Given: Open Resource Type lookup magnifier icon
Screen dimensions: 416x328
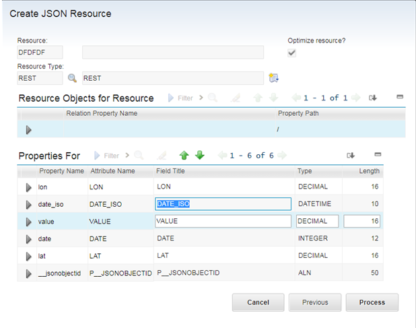Looking at the screenshot, I should (x=72, y=78).
